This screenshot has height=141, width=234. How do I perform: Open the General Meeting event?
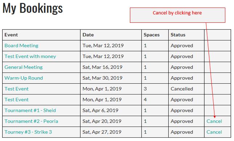pyautogui.click(x=24, y=67)
